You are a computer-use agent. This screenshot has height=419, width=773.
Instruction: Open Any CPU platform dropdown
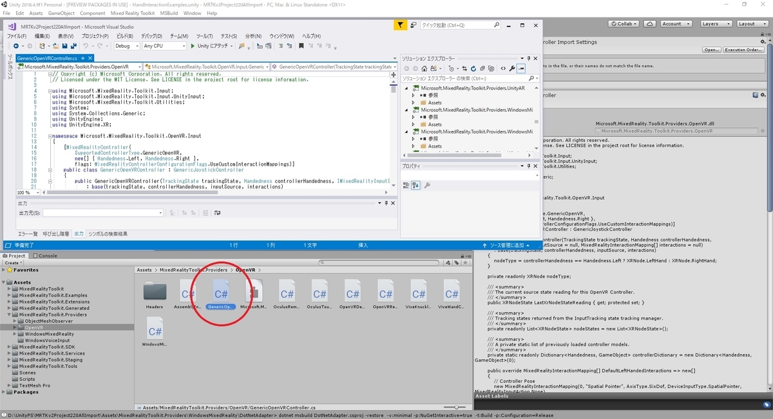(164, 46)
